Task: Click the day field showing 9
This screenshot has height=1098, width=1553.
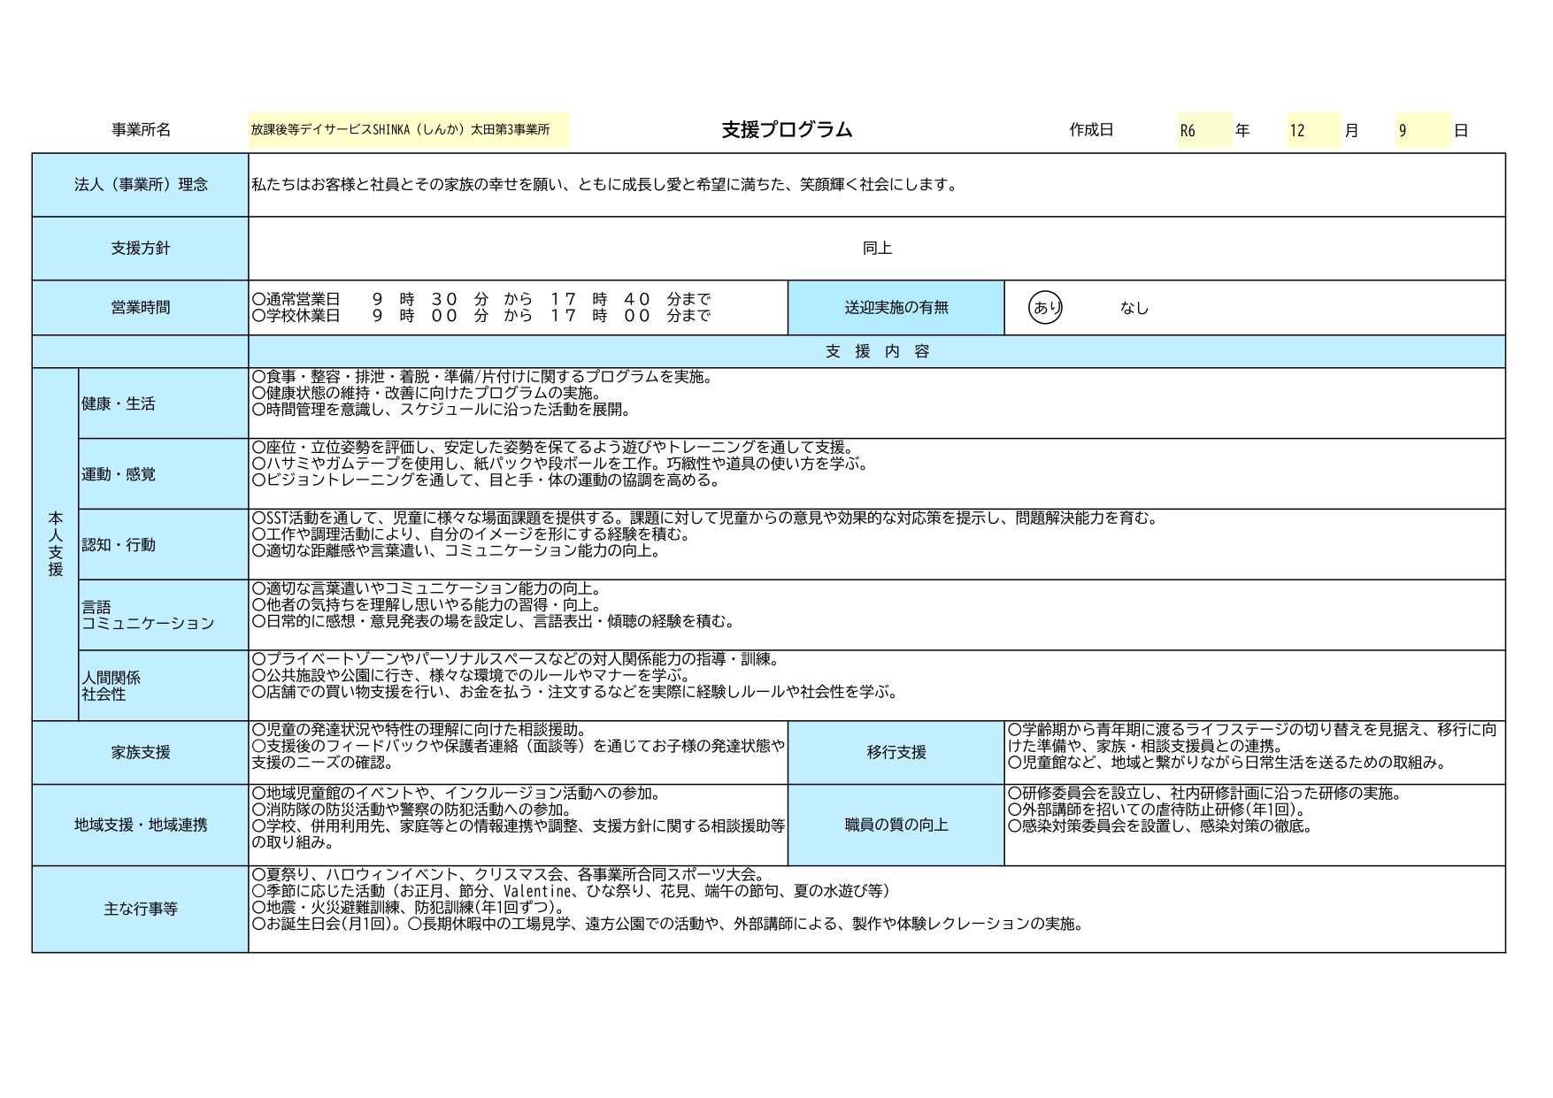Action: (x=1422, y=131)
